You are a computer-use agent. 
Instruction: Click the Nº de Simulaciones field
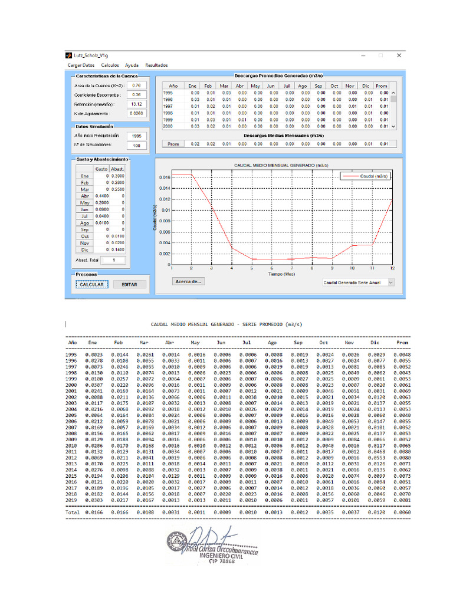(137, 146)
